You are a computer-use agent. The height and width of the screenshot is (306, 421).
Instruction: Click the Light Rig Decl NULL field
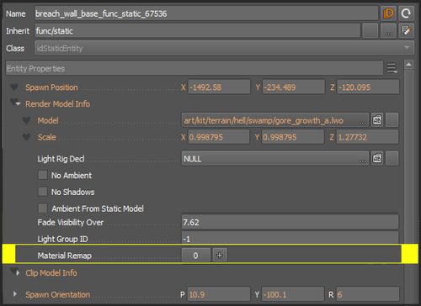[275, 159]
